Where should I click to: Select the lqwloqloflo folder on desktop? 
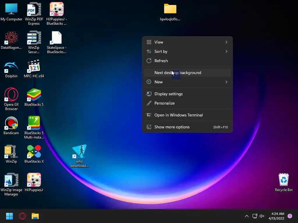click(170, 12)
